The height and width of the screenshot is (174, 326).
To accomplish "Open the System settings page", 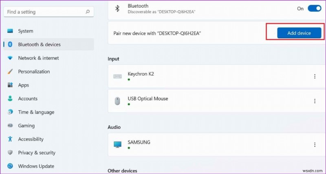I will (x=26, y=31).
